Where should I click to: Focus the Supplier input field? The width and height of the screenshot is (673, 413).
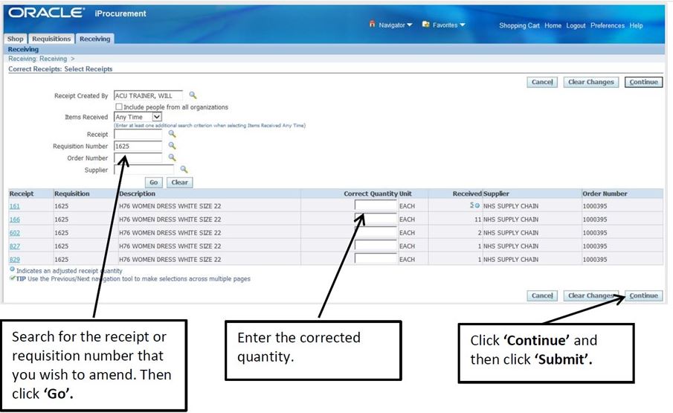(144, 170)
